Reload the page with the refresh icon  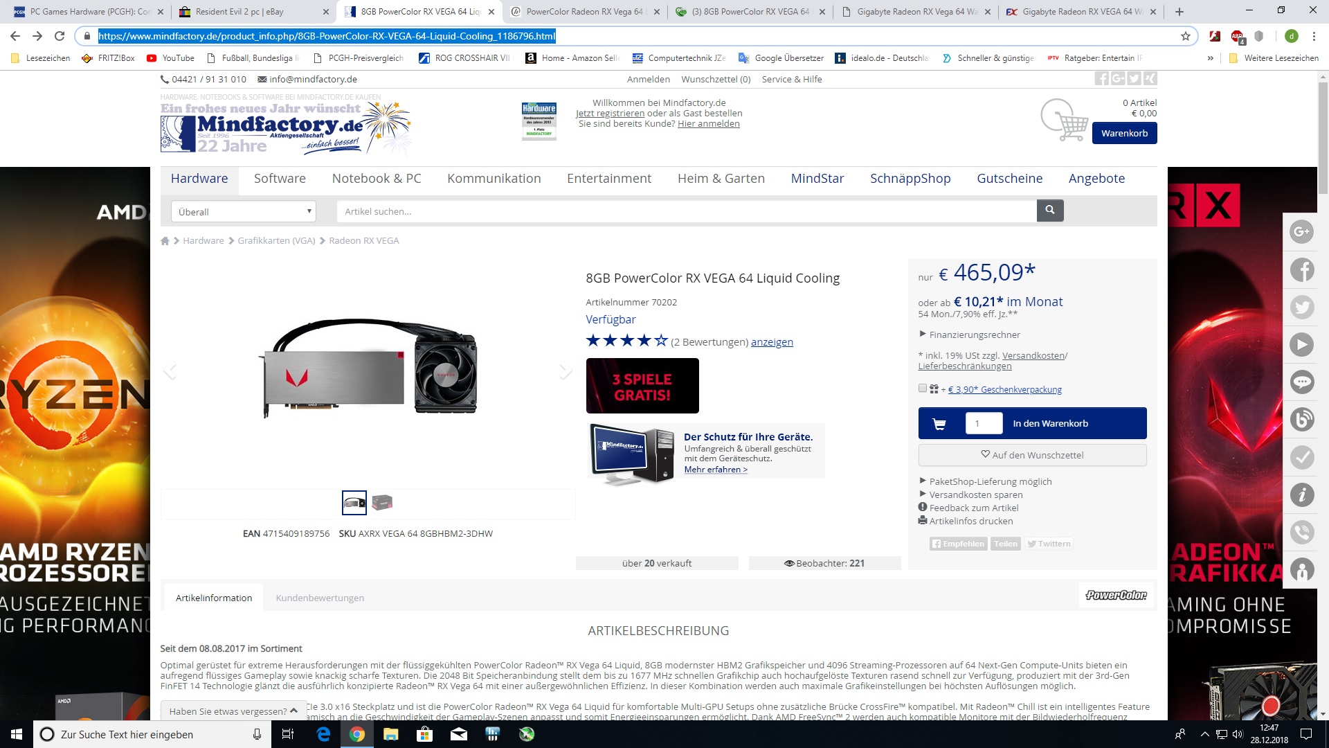point(60,36)
